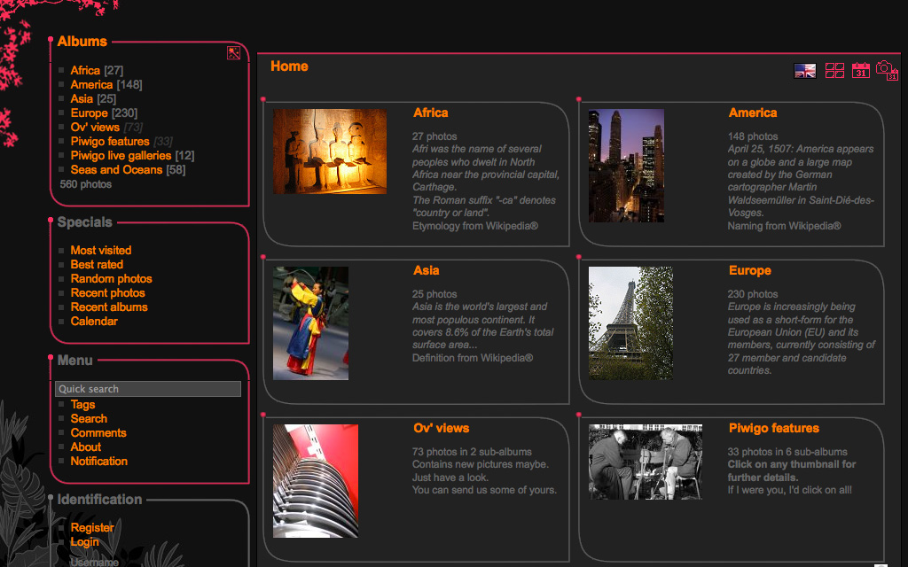908x567 pixels.
Task: Open the Europe album in sidebar
Action: tap(90, 113)
